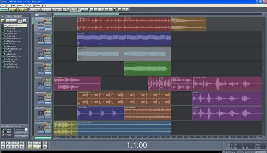Click the large 1:1.00 time display

(x=137, y=145)
